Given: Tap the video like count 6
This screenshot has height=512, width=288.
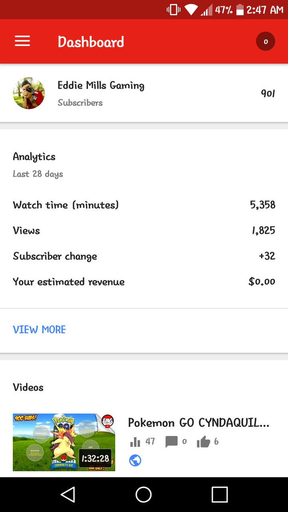Looking at the screenshot, I should tap(216, 442).
